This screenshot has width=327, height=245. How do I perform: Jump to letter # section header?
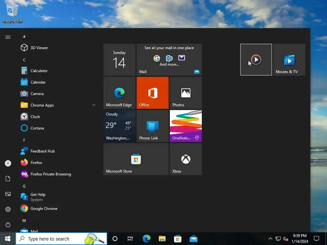(24, 37)
